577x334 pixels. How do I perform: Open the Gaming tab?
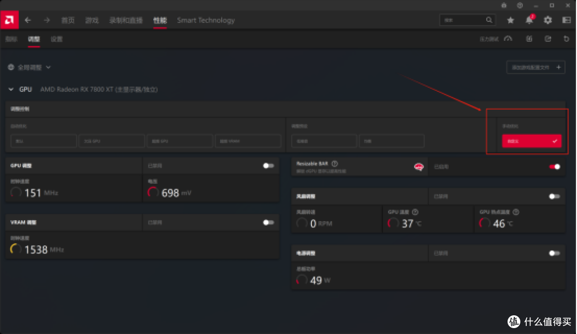click(x=92, y=20)
